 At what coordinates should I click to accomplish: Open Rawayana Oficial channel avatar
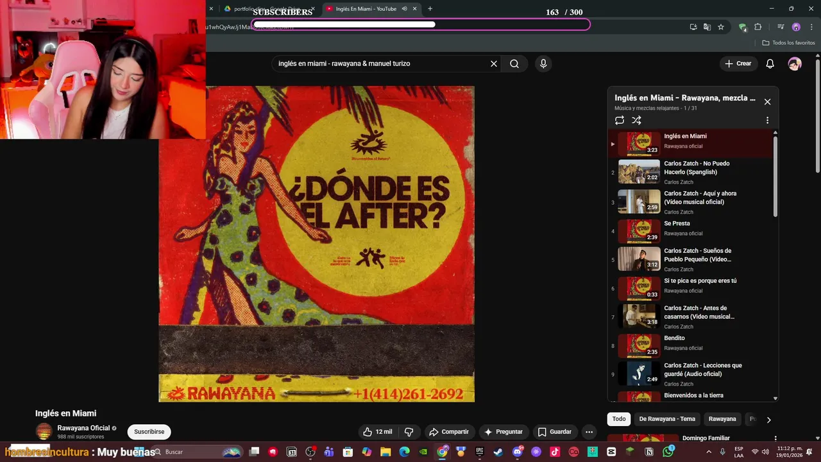coord(44,432)
